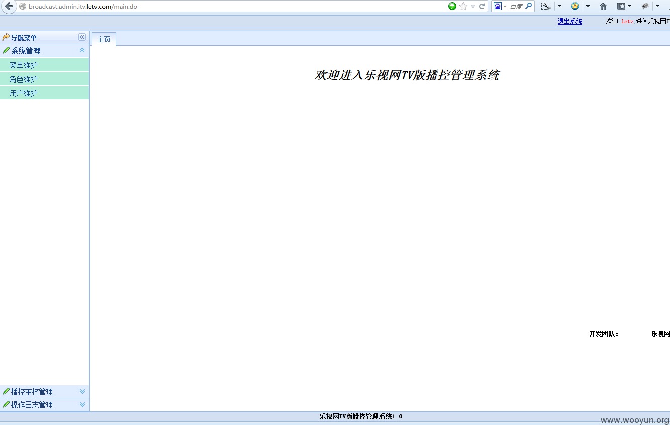Click the pencil icon beside 操作日志管理
The width and height of the screenshot is (670, 425).
[6, 404]
